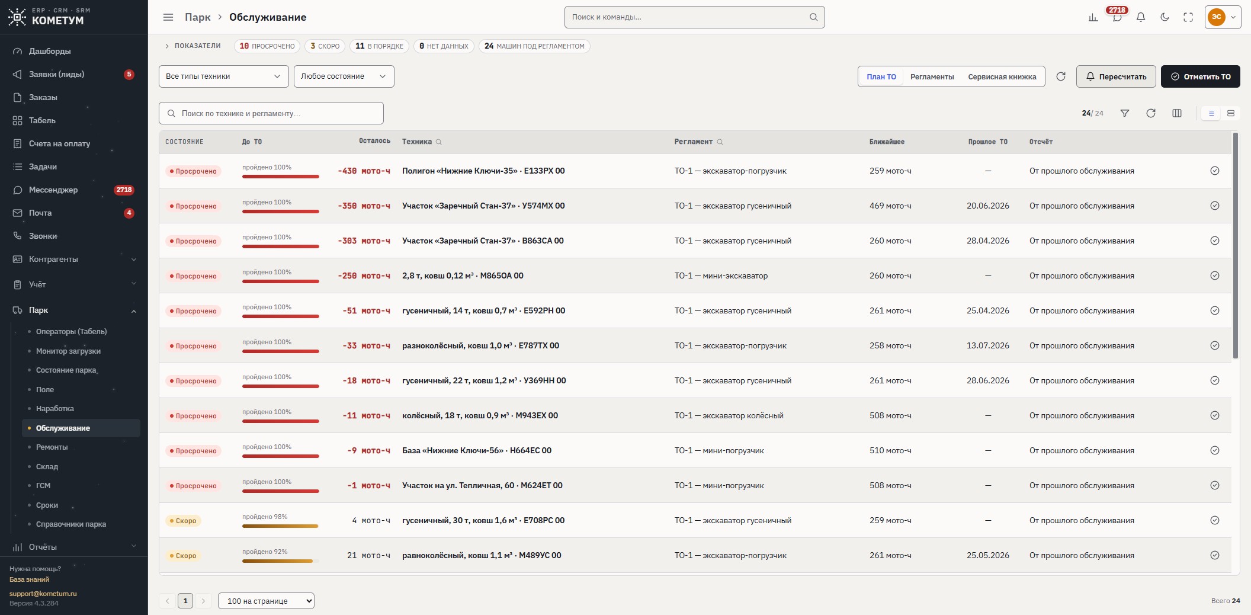The image size is (1251, 615).
Task: Open the table filter funnel icon
Action: tap(1125, 113)
